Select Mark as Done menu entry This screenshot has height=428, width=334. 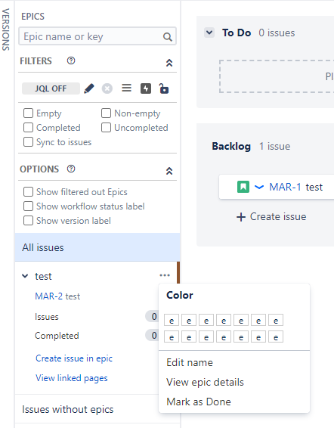tap(199, 402)
